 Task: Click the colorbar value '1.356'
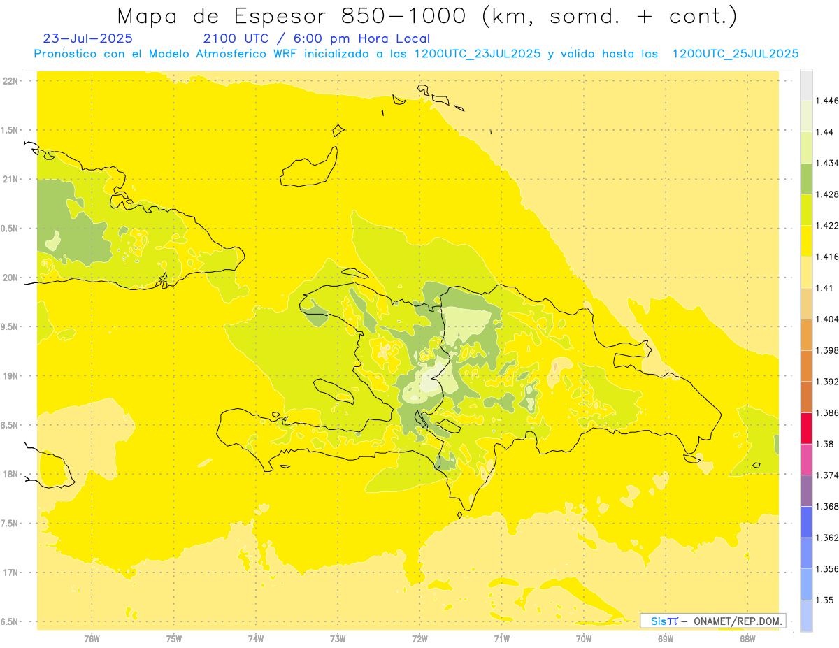[827, 569]
